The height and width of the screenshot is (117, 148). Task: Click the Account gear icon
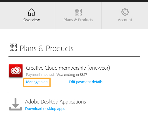[125, 12]
